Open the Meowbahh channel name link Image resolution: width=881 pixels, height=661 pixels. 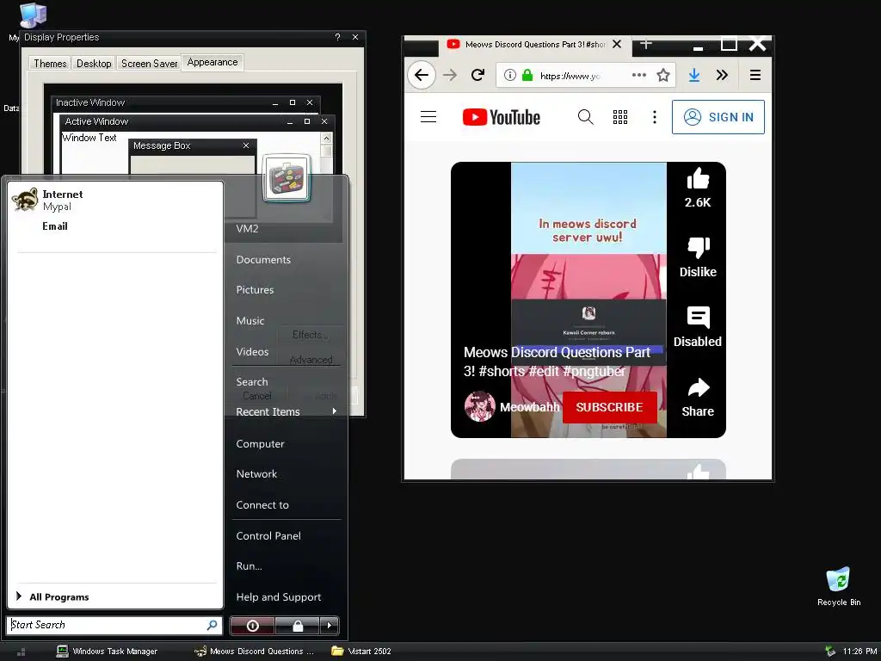tap(530, 407)
